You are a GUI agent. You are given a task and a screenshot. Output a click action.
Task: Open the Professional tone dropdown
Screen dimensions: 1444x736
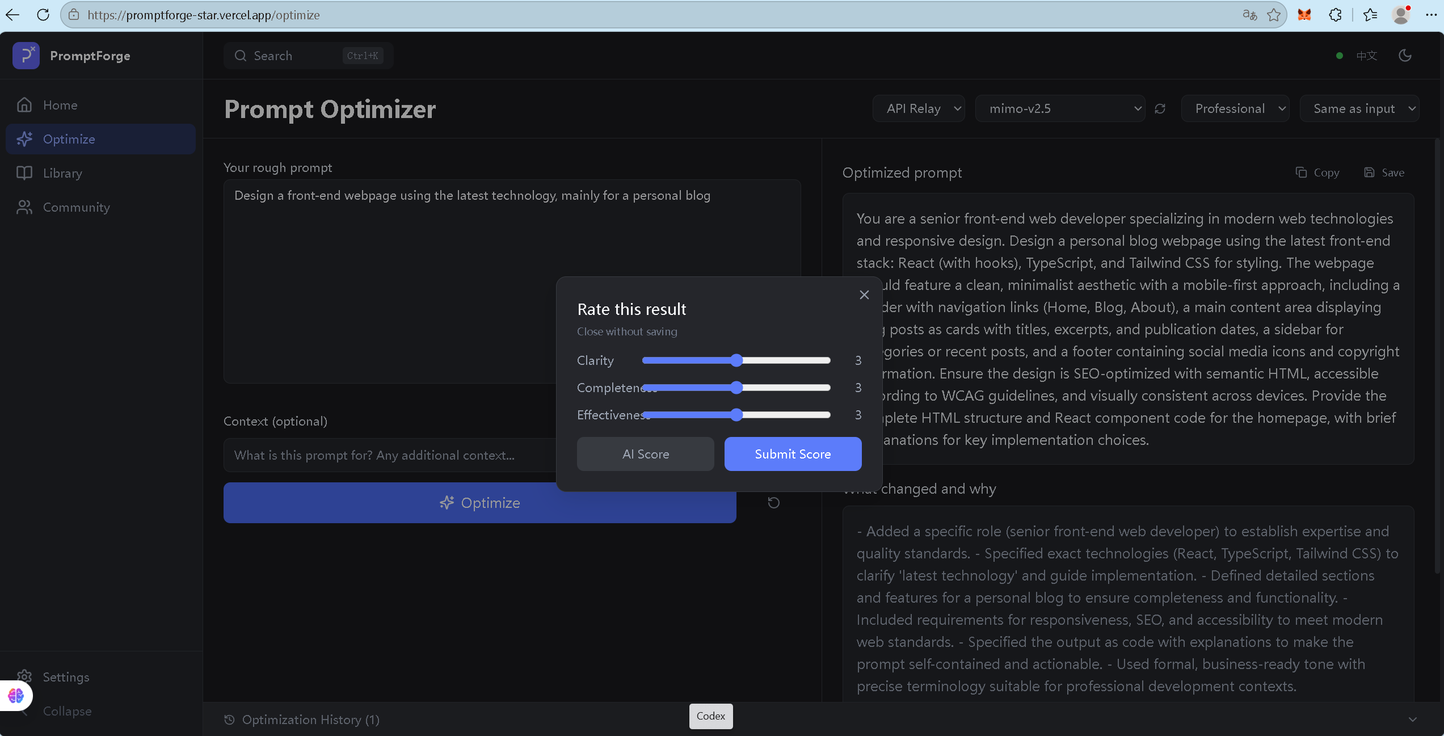point(1235,108)
